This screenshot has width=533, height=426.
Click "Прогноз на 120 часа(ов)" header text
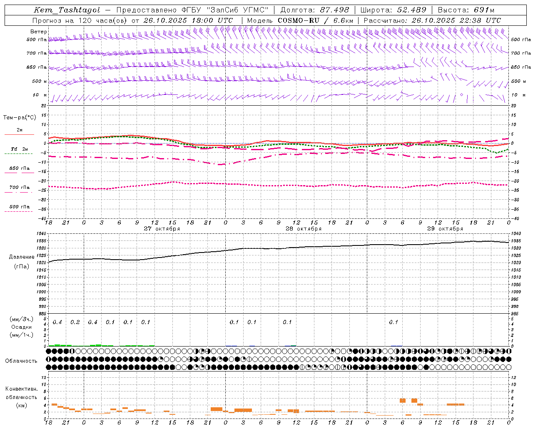pos(80,20)
